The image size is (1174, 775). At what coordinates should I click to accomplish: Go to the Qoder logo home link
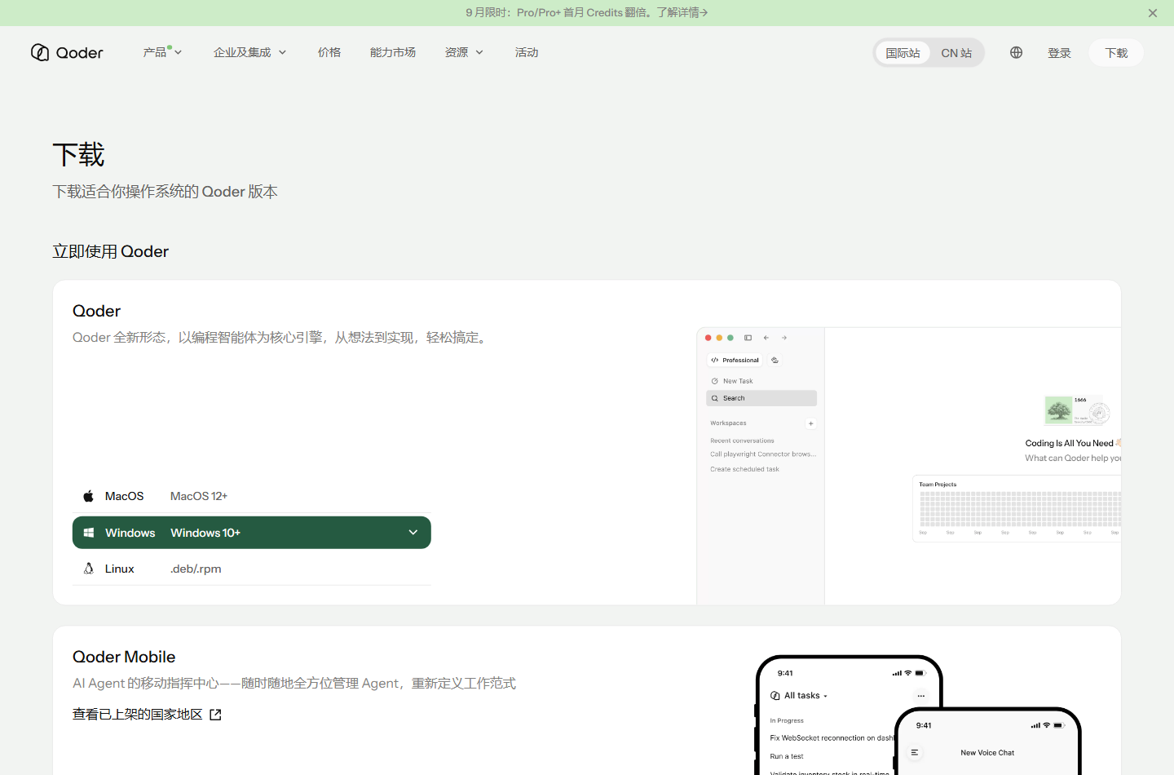click(x=67, y=53)
